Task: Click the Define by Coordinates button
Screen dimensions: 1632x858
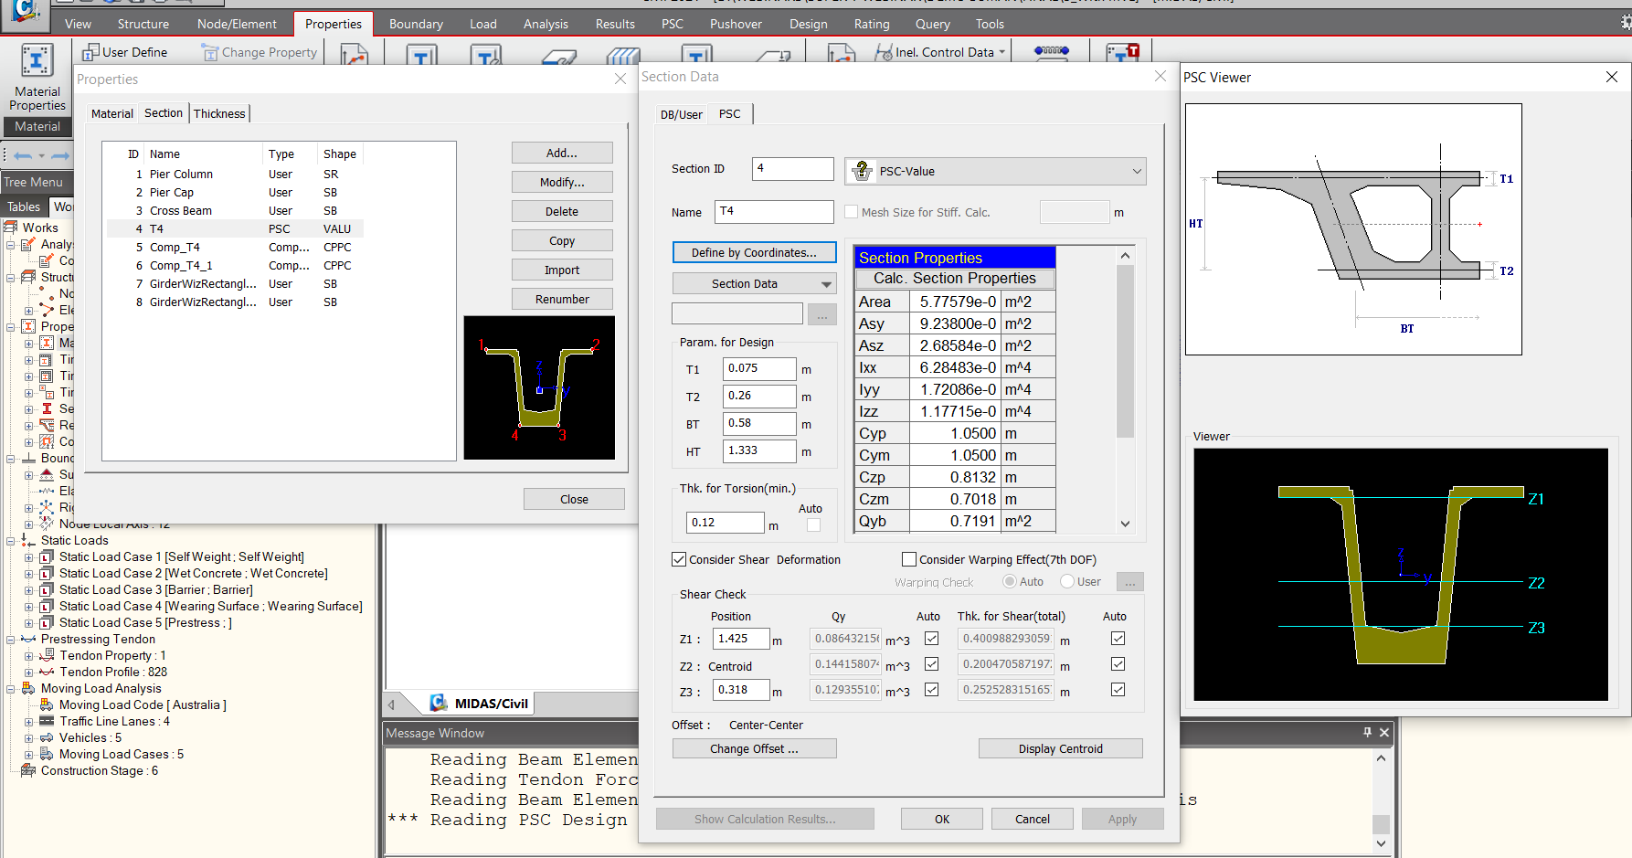Action: 754,252
